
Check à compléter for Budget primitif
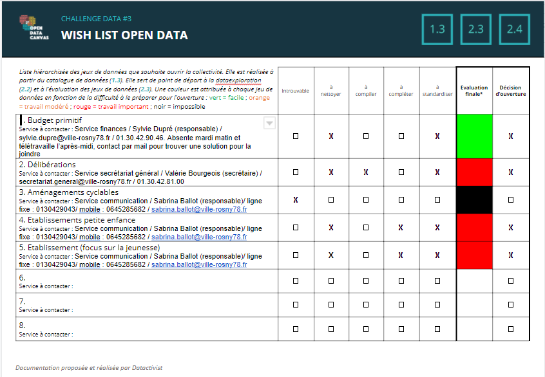click(401, 136)
